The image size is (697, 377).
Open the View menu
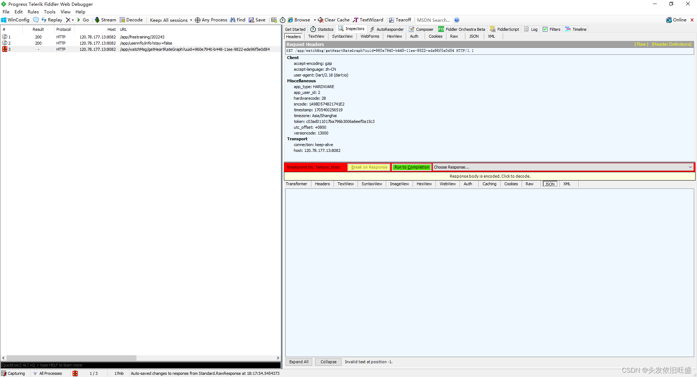(x=65, y=12)
